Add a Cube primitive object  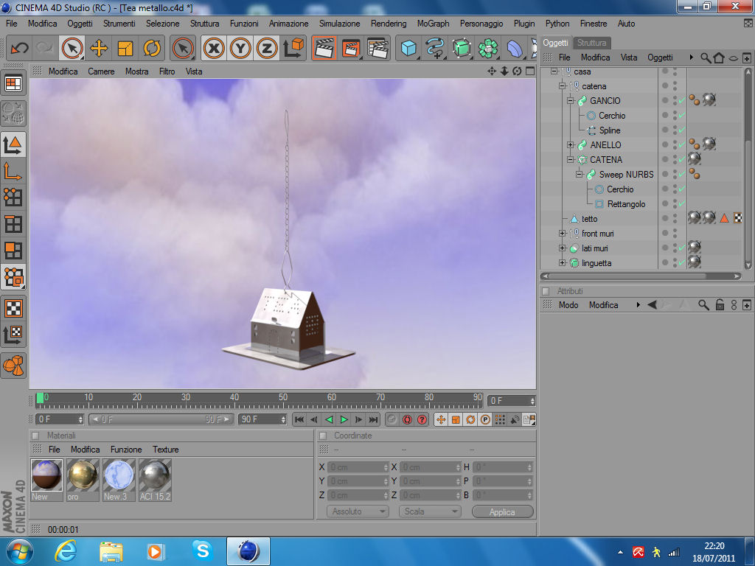point(408,49)
